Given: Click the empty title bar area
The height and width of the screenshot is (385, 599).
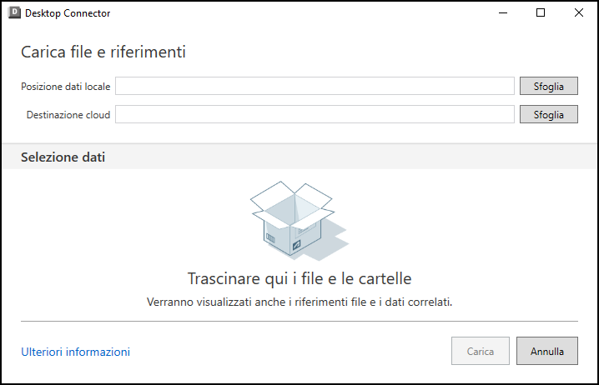Looking at the screenshot, I should pos(292,13).
